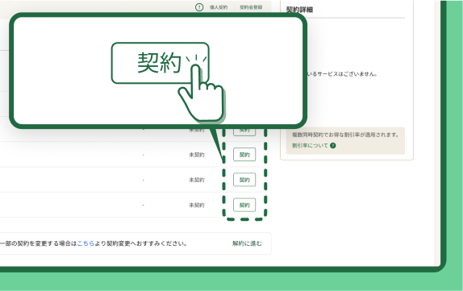Click the exclamation info icon in the header
Image resolution: width=463 pixels, height=291 pixels.
[x=199, y=7]
